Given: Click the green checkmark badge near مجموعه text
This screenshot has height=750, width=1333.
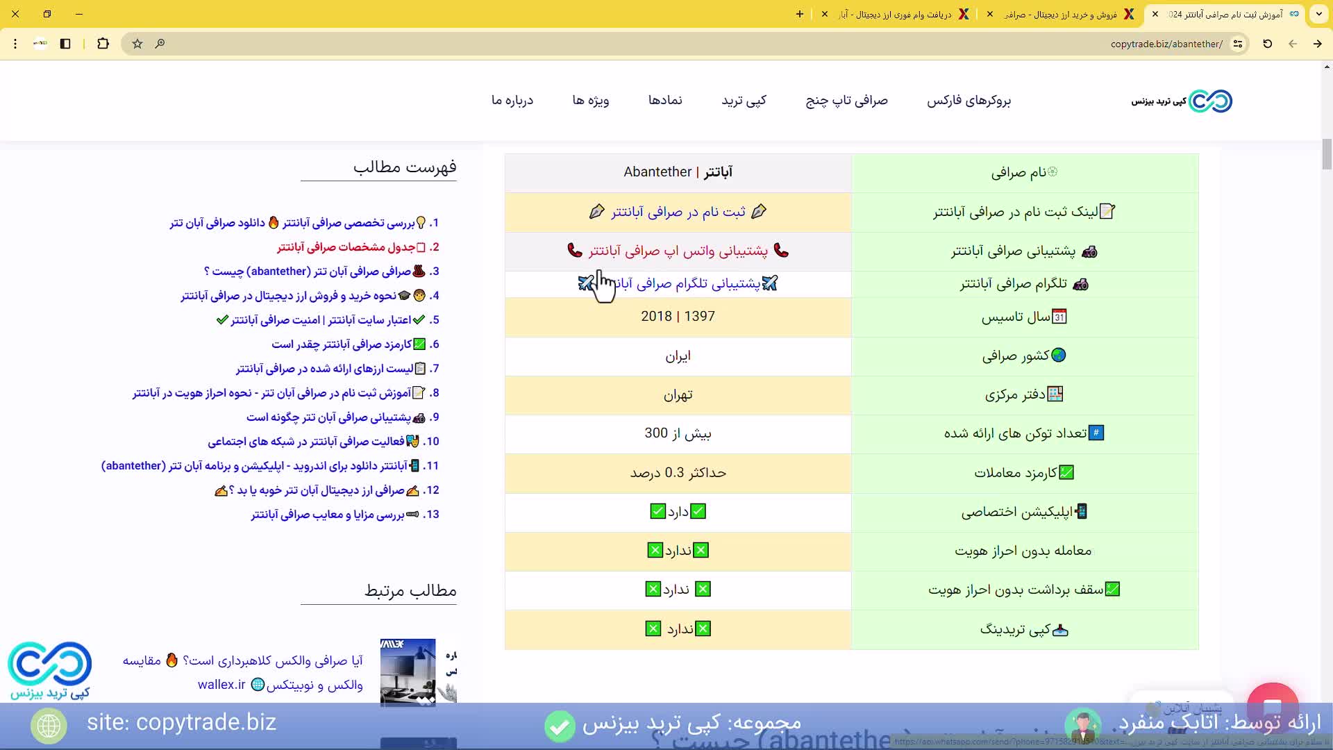Looking at the screenshot, I should coord(560,726).
